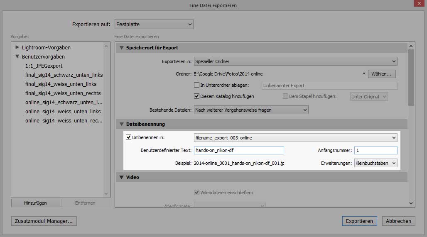Select the 1:1_JPEGexport preset
The image size is (427, 237).
(x=44, y=66)
